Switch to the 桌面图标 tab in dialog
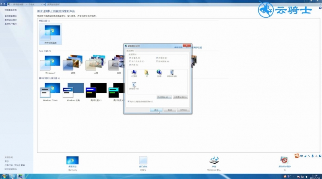This screenshot has width=322, height=179. click(x=130, y=51)
